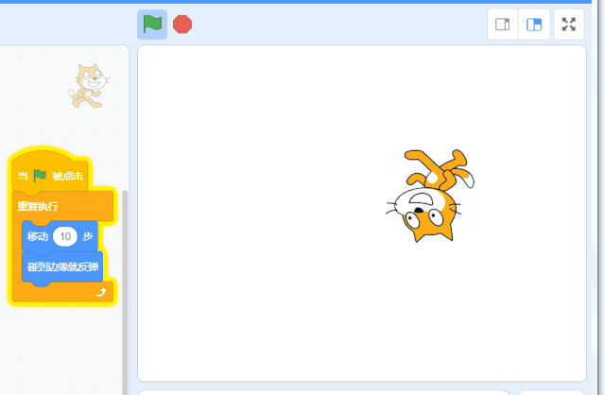Click the workspace vertical scrollbar
Viewport: 605px width, 395px height.
(125, 283)
